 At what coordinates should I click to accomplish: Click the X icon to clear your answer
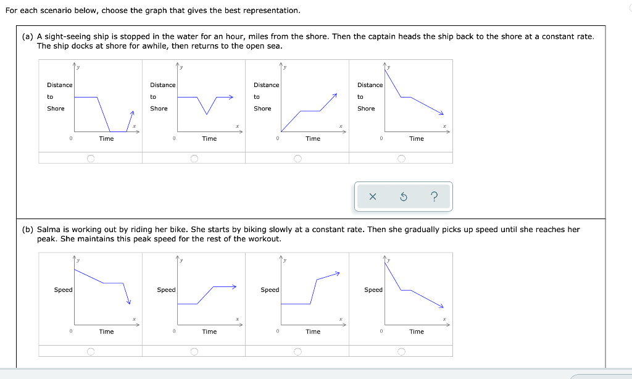[x=372, y=196]
